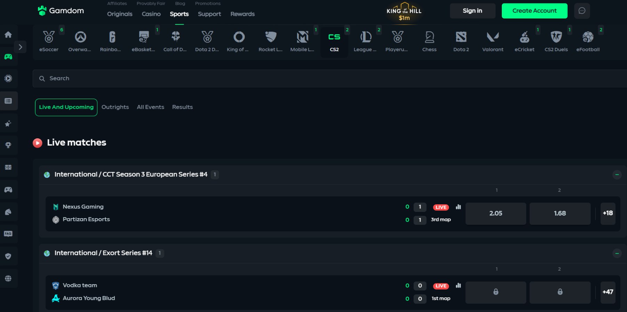Open the Results tab
The height and width of the screenshot is (312, 627).
coord(182,107)
